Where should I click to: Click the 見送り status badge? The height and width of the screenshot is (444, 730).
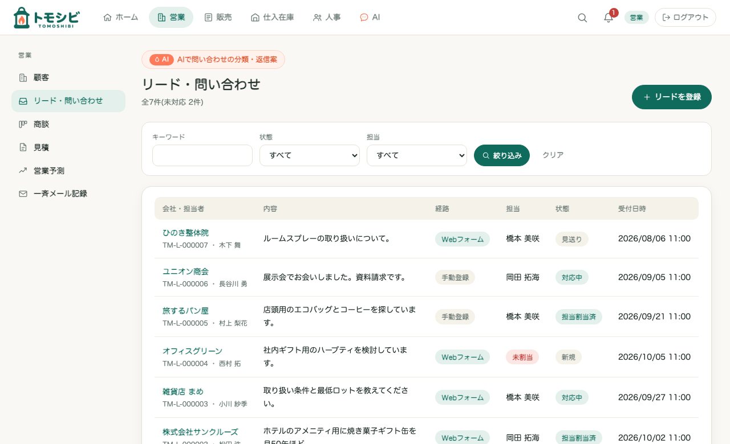point(572,239)
